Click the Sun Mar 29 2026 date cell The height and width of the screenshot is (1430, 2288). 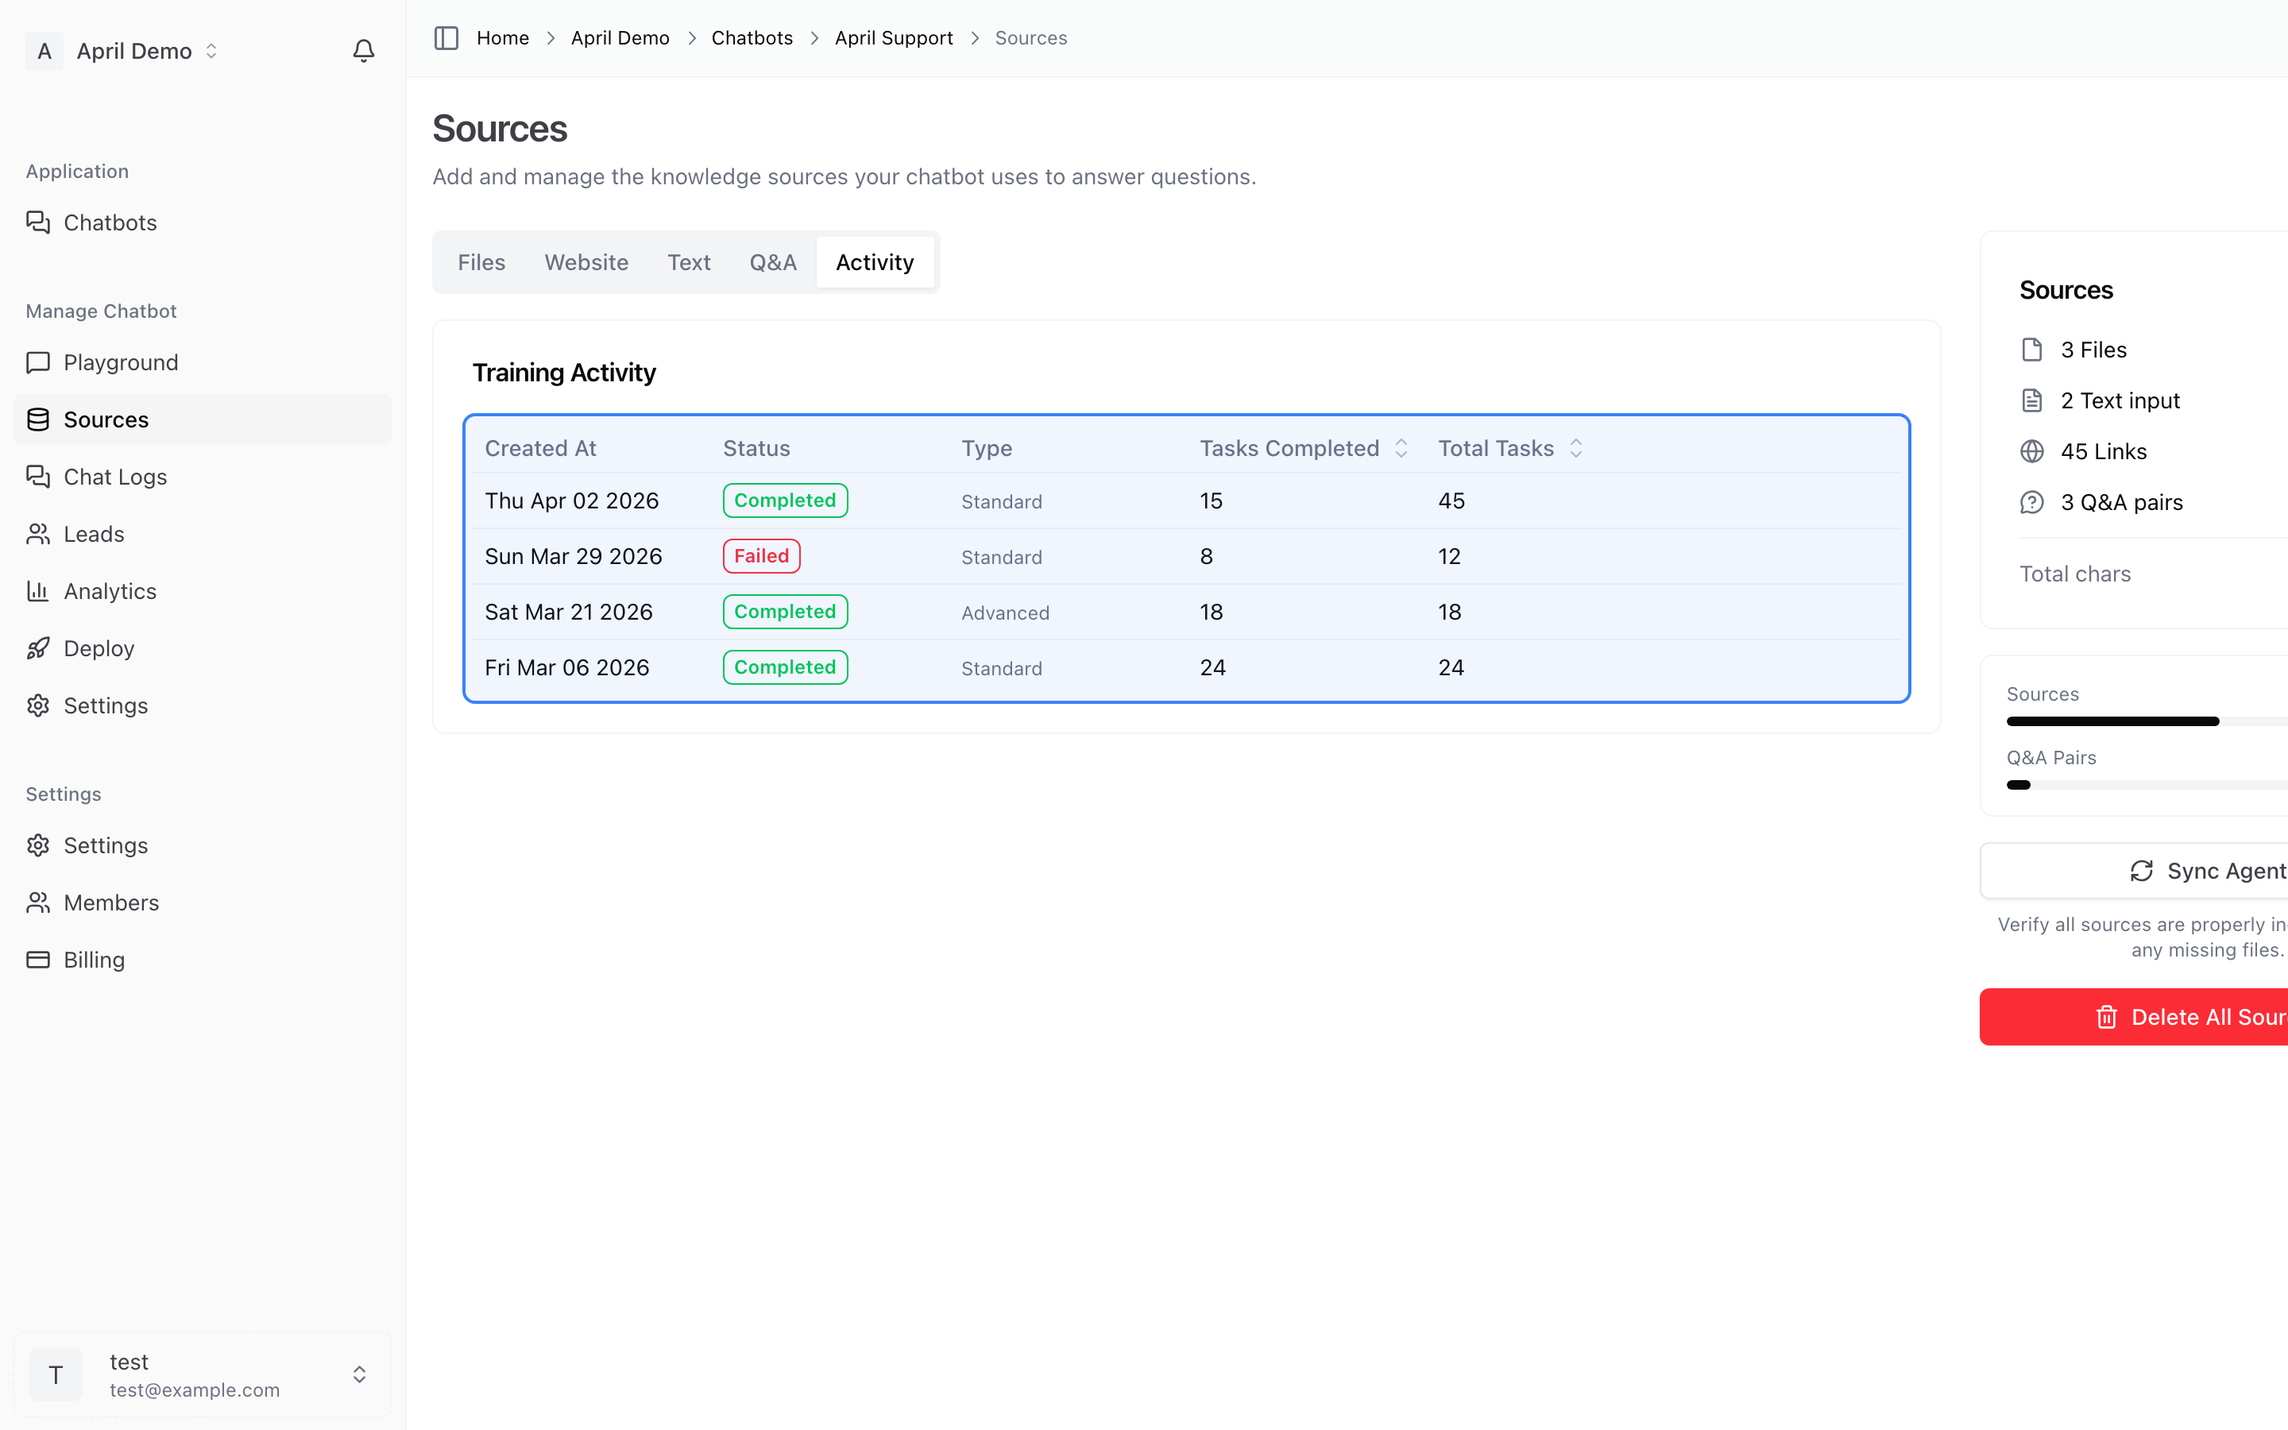click(x=573, y=556)
